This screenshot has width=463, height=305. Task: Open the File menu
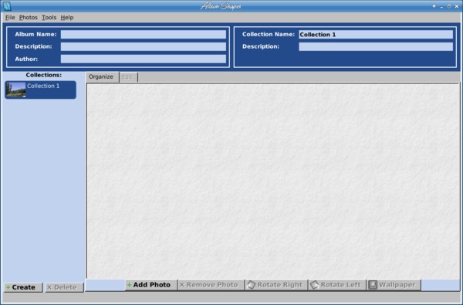pos(10,18)
